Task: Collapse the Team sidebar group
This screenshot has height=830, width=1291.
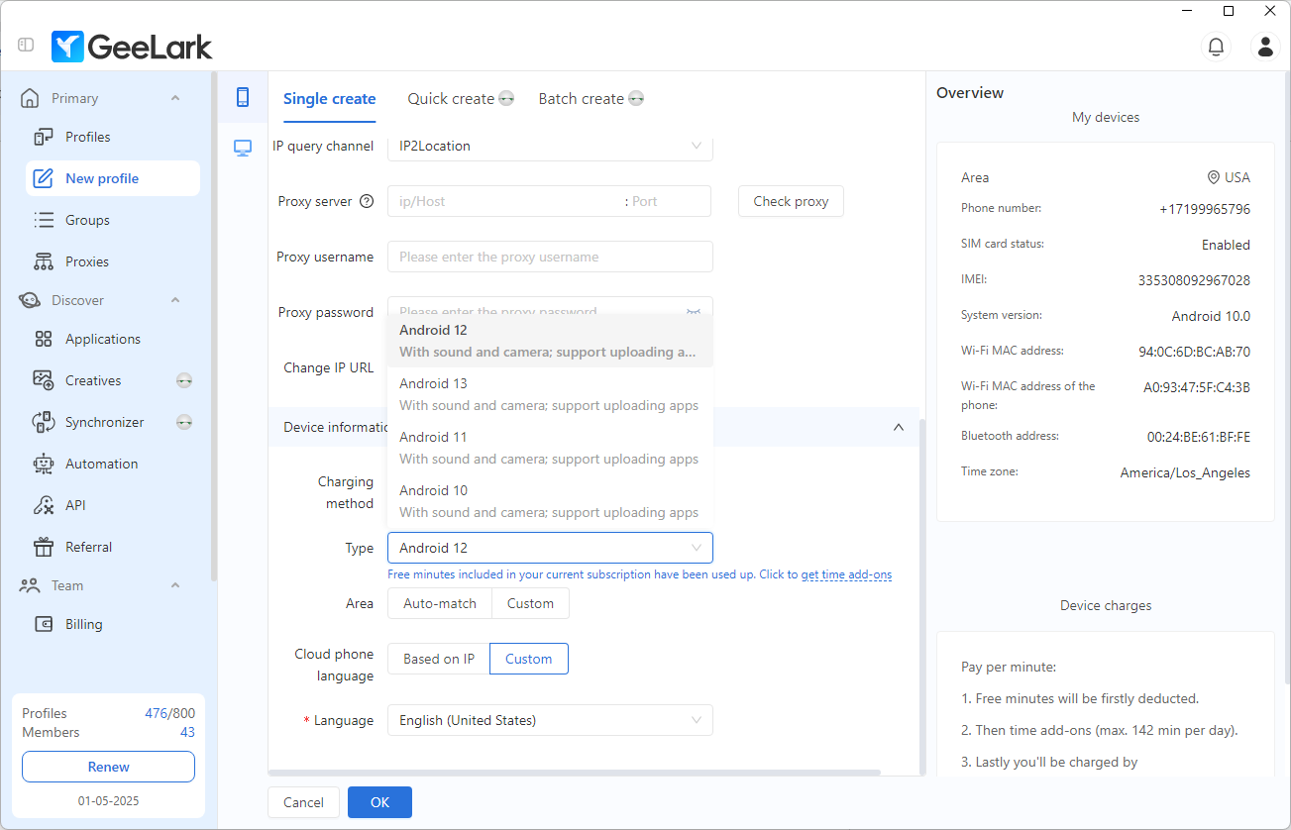Action: (x=175, y=585)
